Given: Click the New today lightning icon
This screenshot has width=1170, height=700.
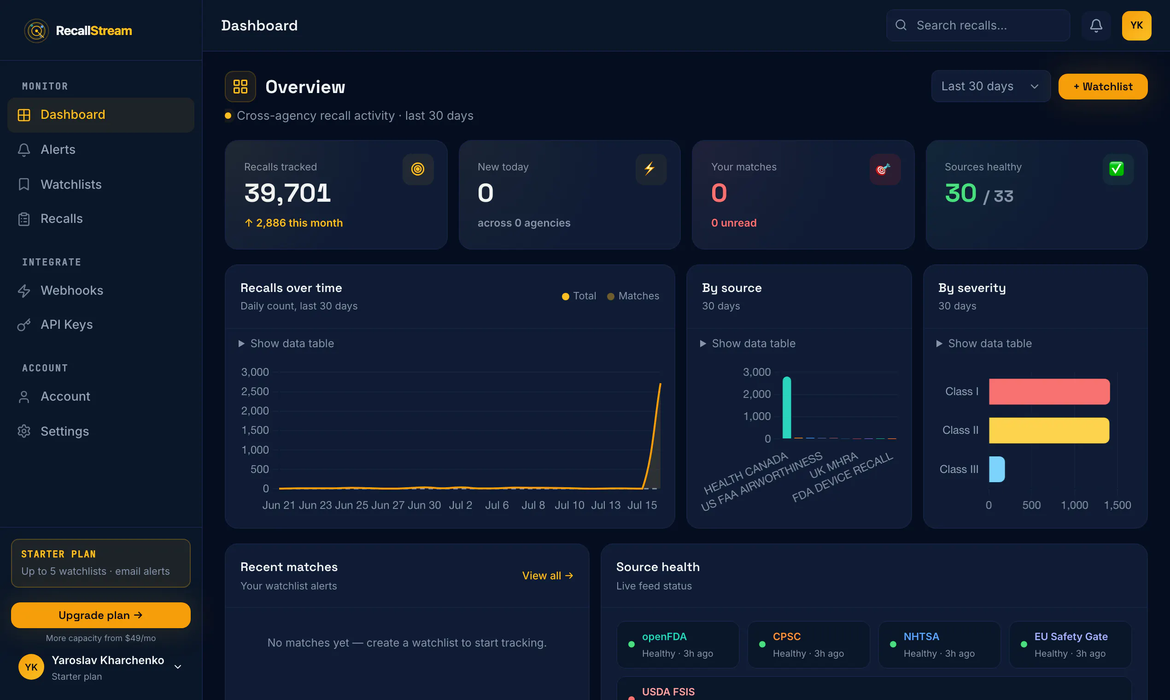Looking at the screenshot, I should point(650,169).
